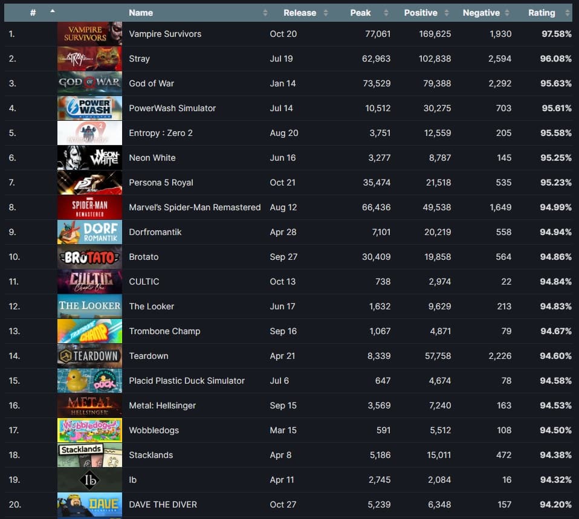
Task: Click the Metal: Hellsinger name link
Action: tap(162, 405)
